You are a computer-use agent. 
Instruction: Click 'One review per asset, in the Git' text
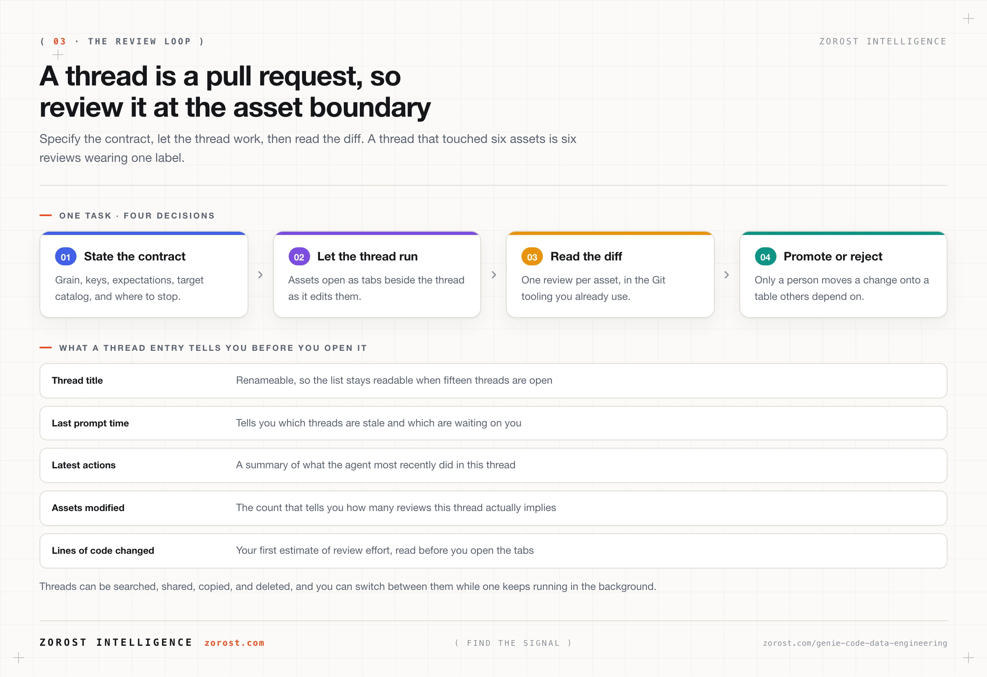point(593,288)
